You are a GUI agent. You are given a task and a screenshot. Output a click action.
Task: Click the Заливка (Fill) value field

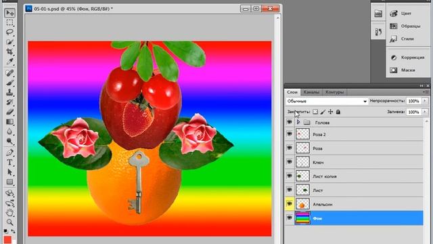pyautogui.click(x=413, y=112)
